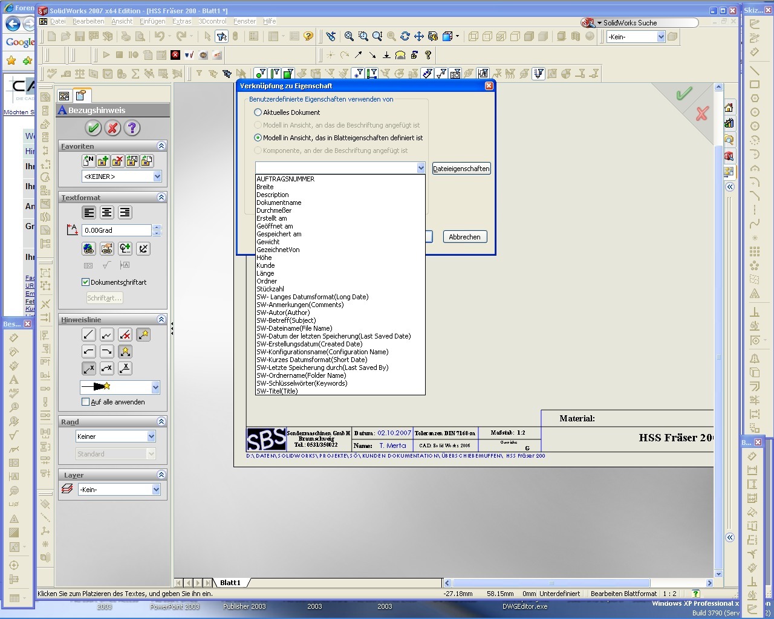The height and width of the screenshot is (619, 774).
Task: Collapse the Favoriten section
Action: coord(161,146)
